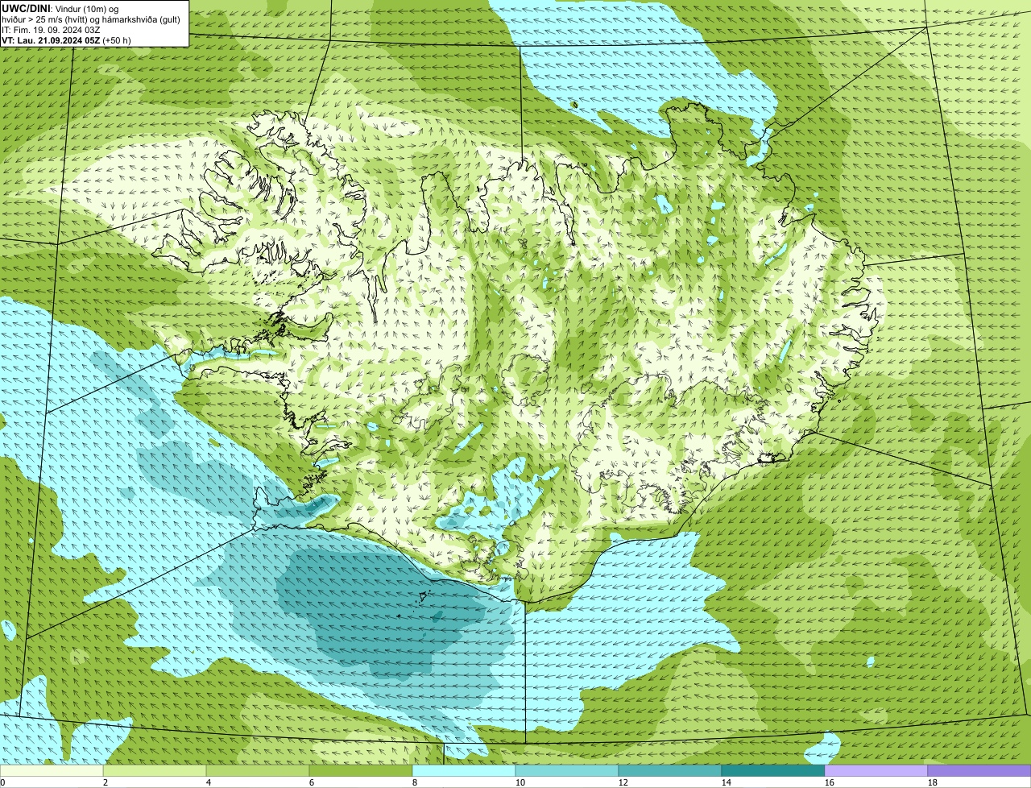Click the pale yellow 0–2 colorbar swatch
The image size is (1031, 788).
click(52, 771)
